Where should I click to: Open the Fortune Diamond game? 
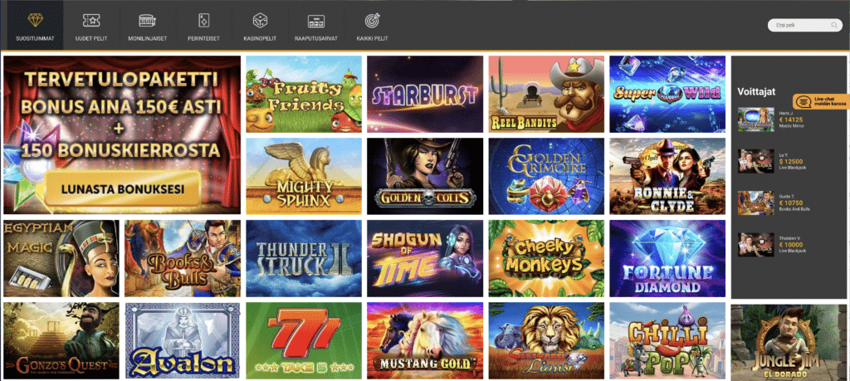coord(667,258)
